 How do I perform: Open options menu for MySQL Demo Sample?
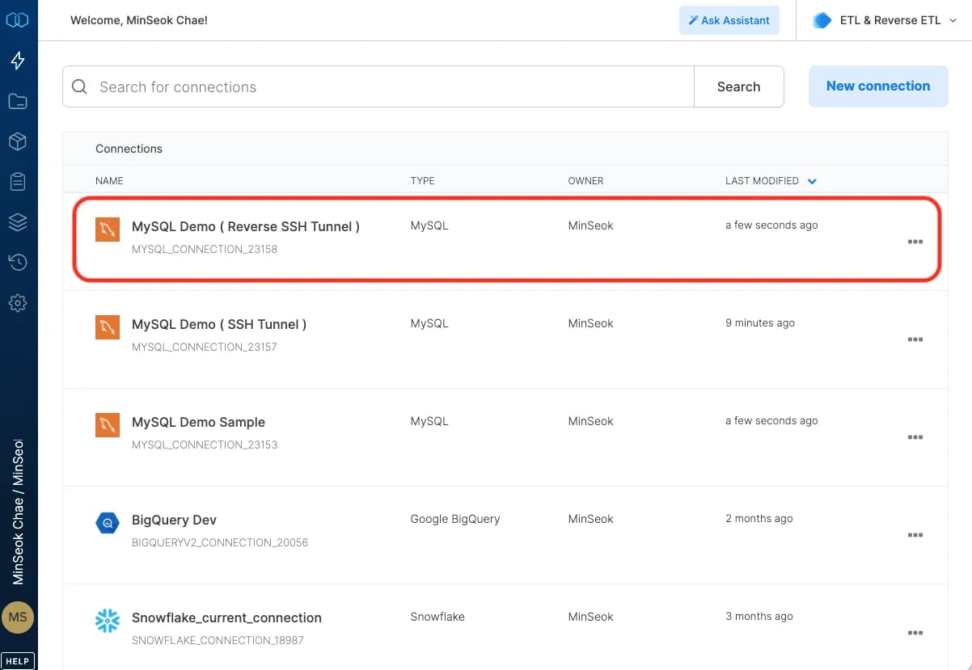[x=915, y=437]
